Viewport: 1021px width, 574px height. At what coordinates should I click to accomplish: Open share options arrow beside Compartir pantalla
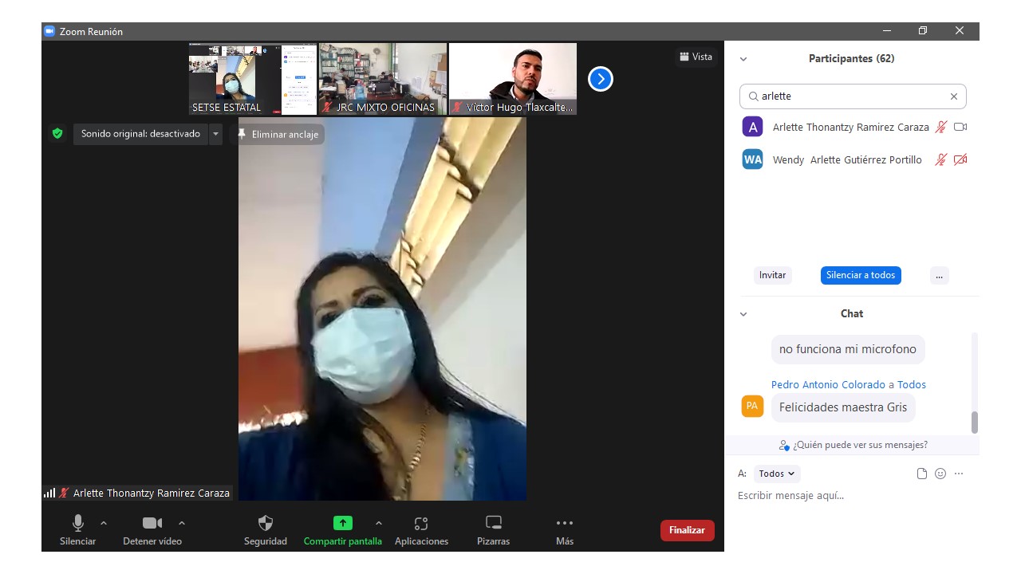click(379, 523)
